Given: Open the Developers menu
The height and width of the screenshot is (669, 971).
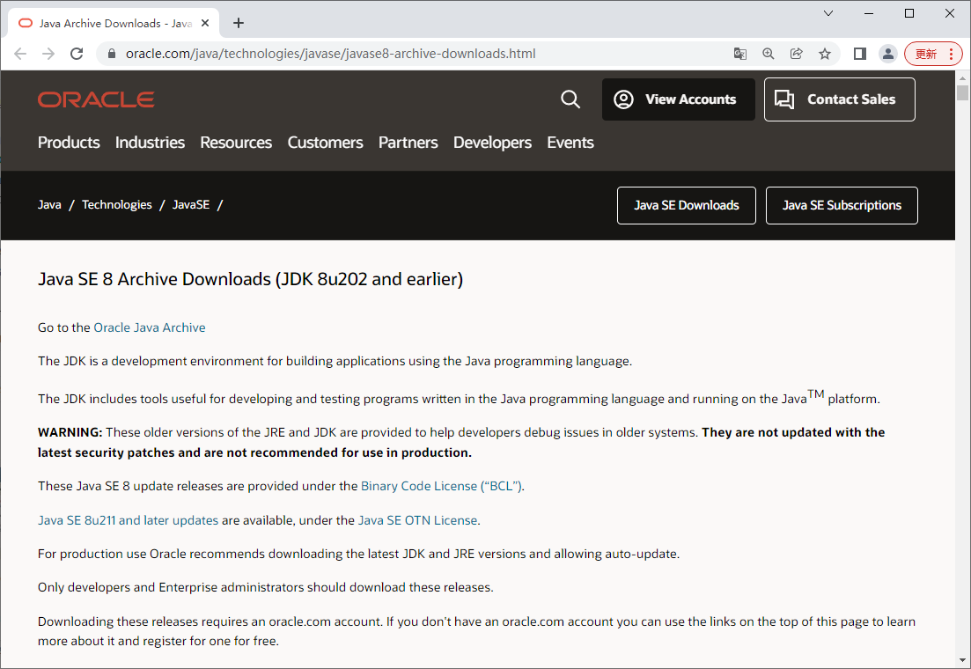Looking at the screenshot, I should point(492,143).
